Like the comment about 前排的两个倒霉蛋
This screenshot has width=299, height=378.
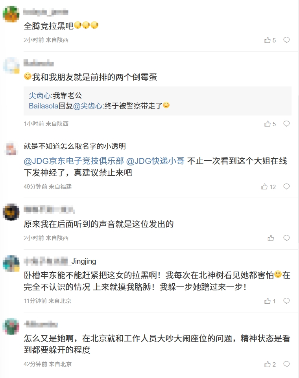click(x=268, y=124)
